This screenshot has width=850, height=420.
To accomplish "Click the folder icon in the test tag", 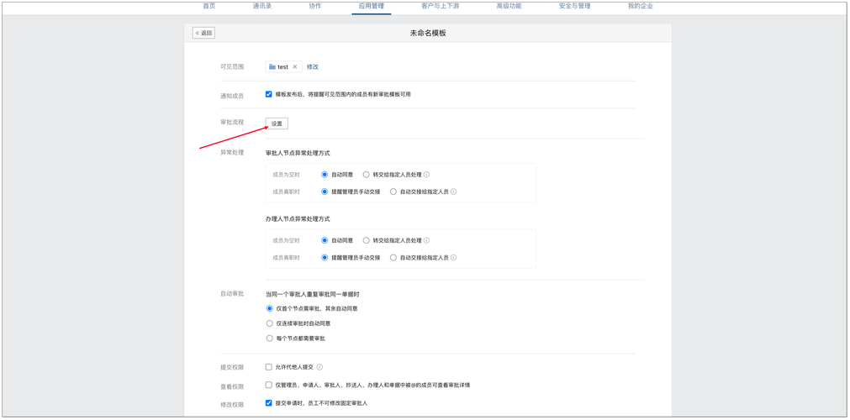I will pos(272,67).
